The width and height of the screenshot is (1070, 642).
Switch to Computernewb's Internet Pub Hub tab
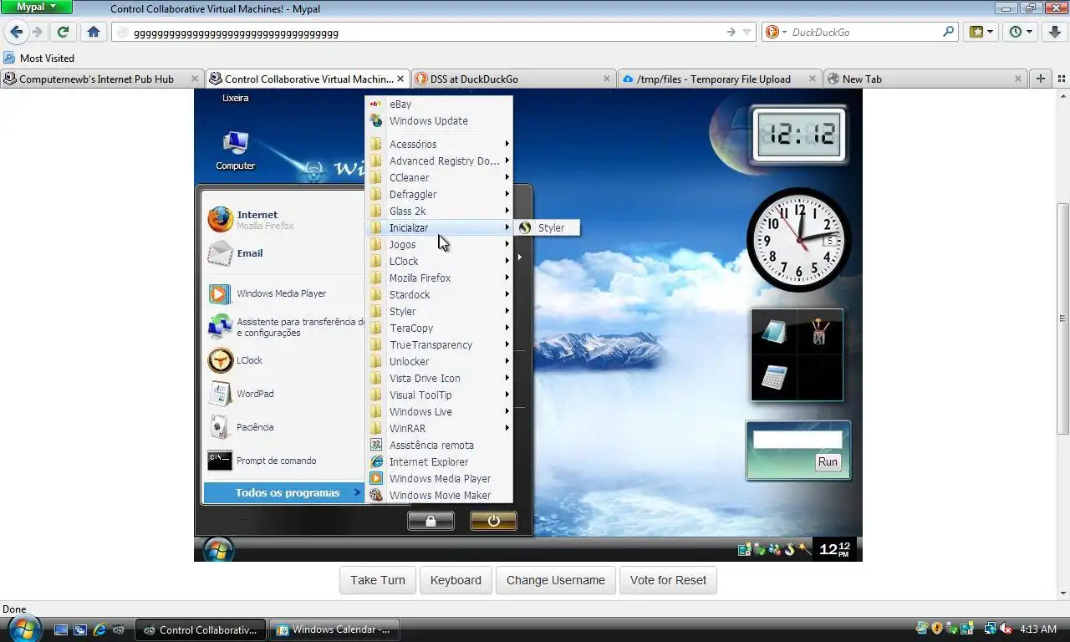(100, 79)
